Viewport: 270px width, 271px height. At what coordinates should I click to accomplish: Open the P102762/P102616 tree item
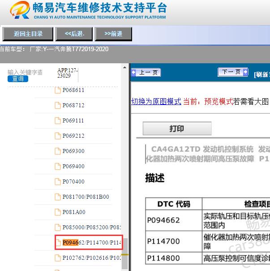92,258
